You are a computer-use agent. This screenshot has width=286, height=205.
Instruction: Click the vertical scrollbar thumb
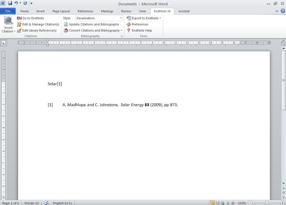(x=283, y=80)
